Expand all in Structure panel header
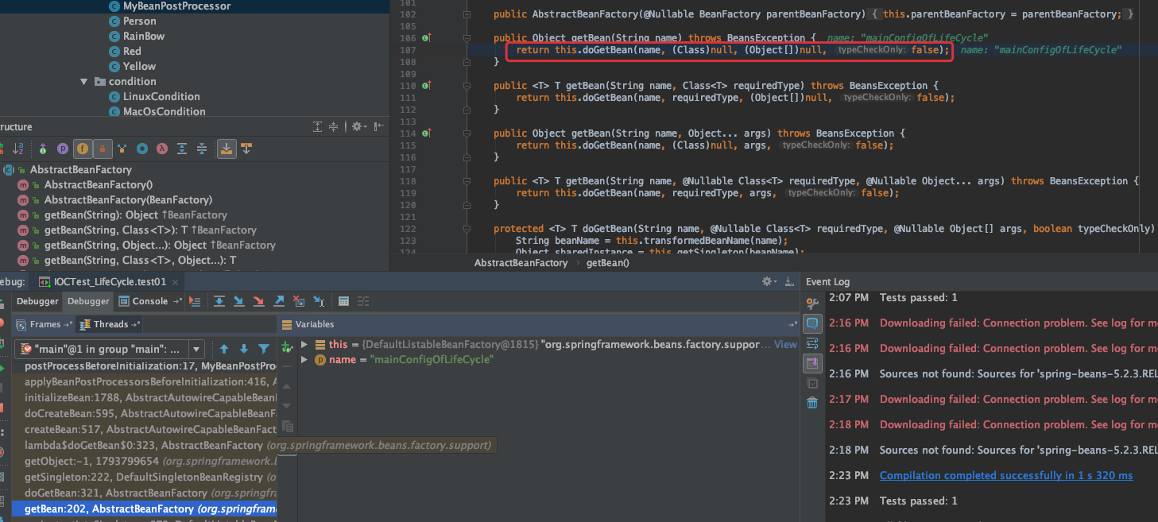The height and width of the screenshot is (522, 1158). coord(318,126)
